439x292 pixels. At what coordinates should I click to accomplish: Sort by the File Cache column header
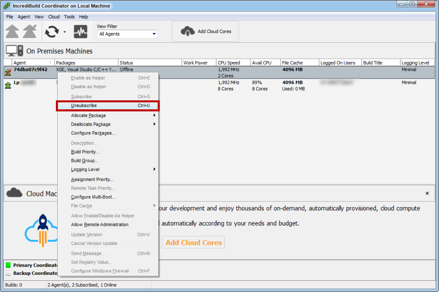pyautogui.click(x=300, y=63)
